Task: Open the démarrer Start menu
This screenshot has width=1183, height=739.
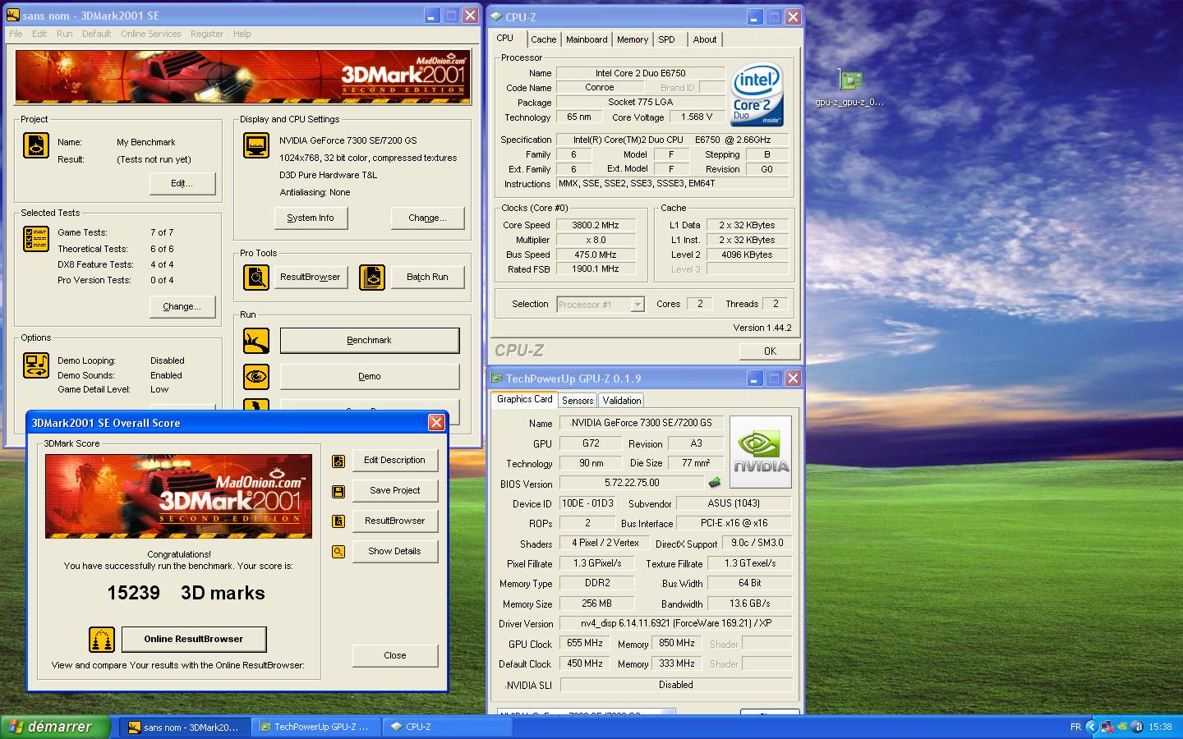Action: tap(56, 727)
